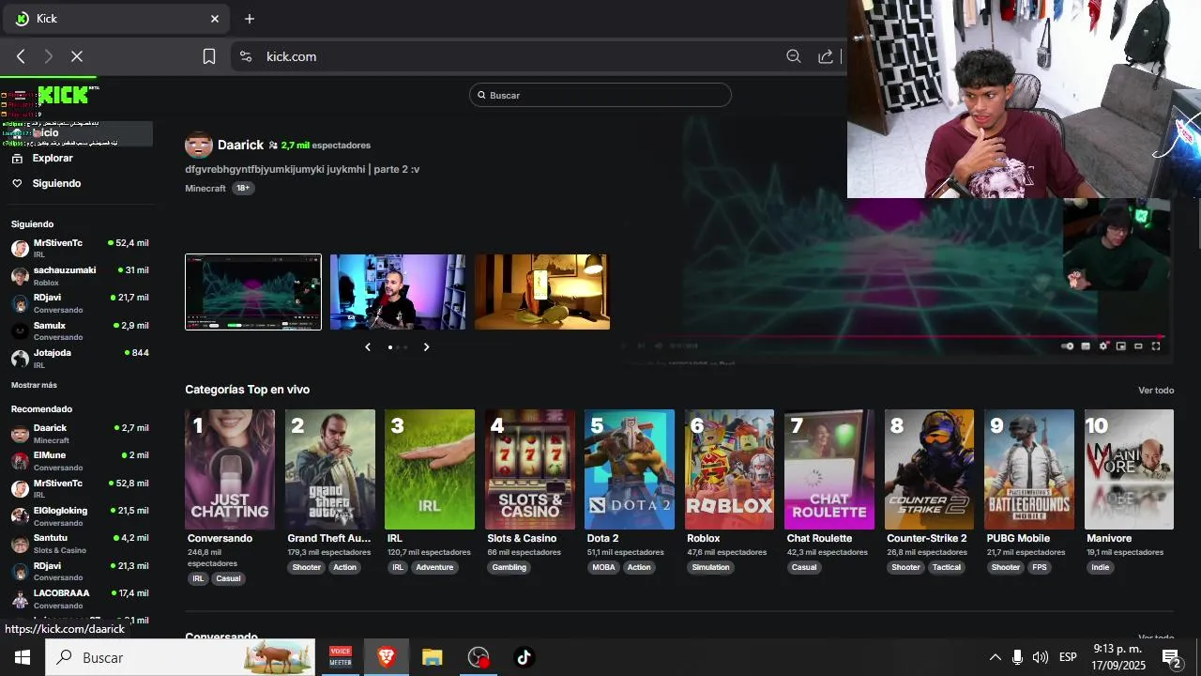1201x676 pixels.
Task: Open Siguiendo in the sidebar menu
Action: tap(57, 183)
